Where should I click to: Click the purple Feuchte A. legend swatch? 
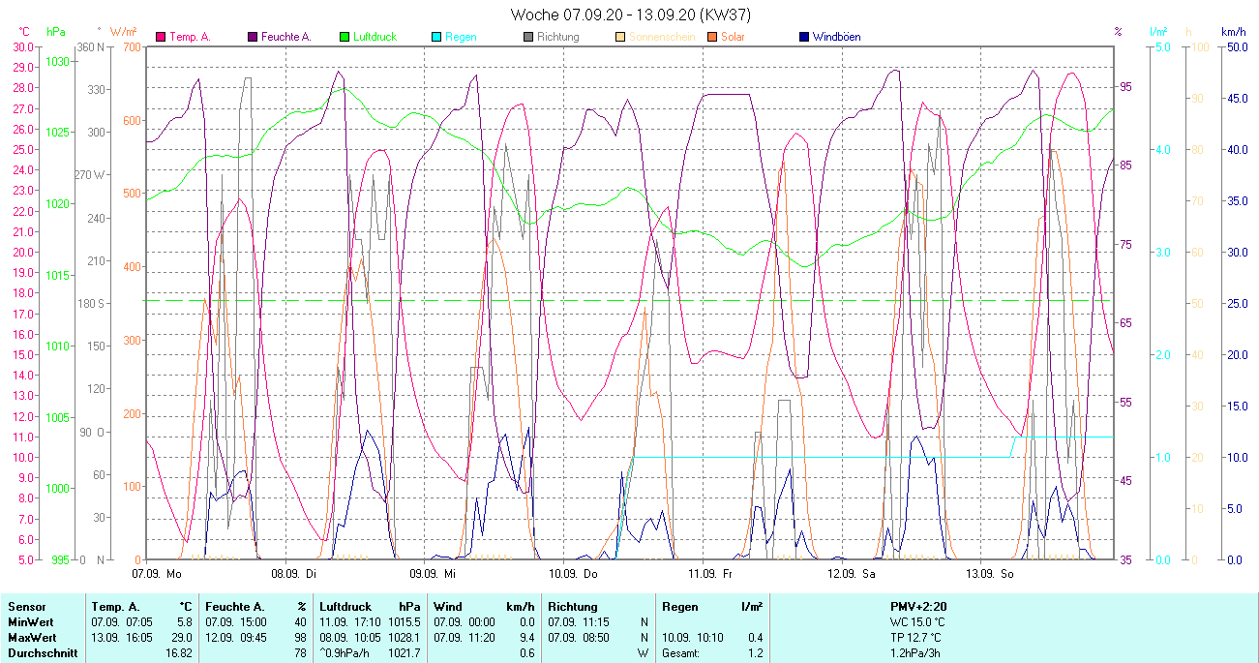(x=253, y=37)
